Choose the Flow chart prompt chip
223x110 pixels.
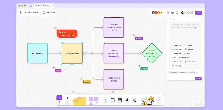pos(176,53)
